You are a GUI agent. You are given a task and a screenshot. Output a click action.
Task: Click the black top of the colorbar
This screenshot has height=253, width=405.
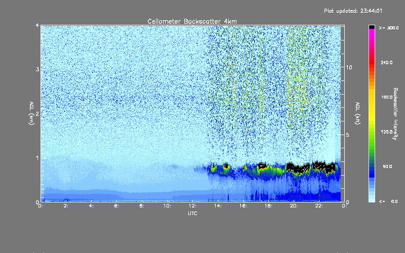[372, 27]
